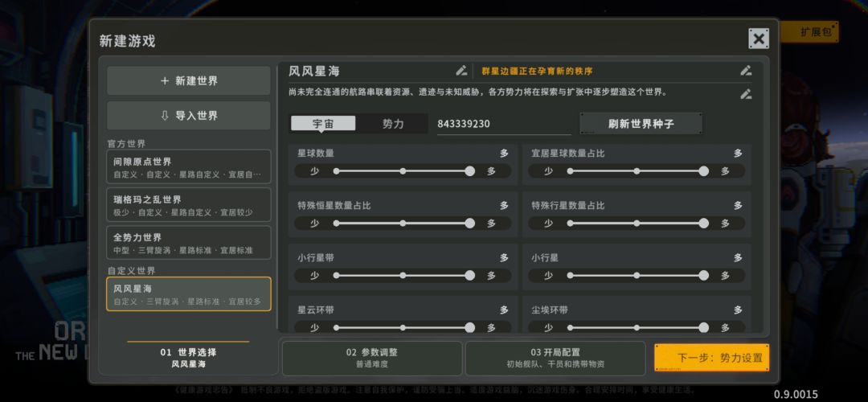
Task: Click the 官方世界 section label
Action: (126, 143)
